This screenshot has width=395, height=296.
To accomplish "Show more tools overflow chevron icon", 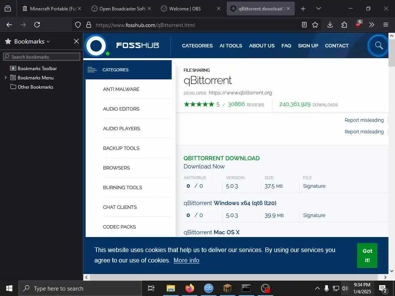I will 371,25.
